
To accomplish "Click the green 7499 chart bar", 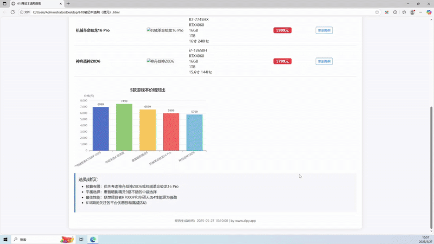I will pos(124,127).
